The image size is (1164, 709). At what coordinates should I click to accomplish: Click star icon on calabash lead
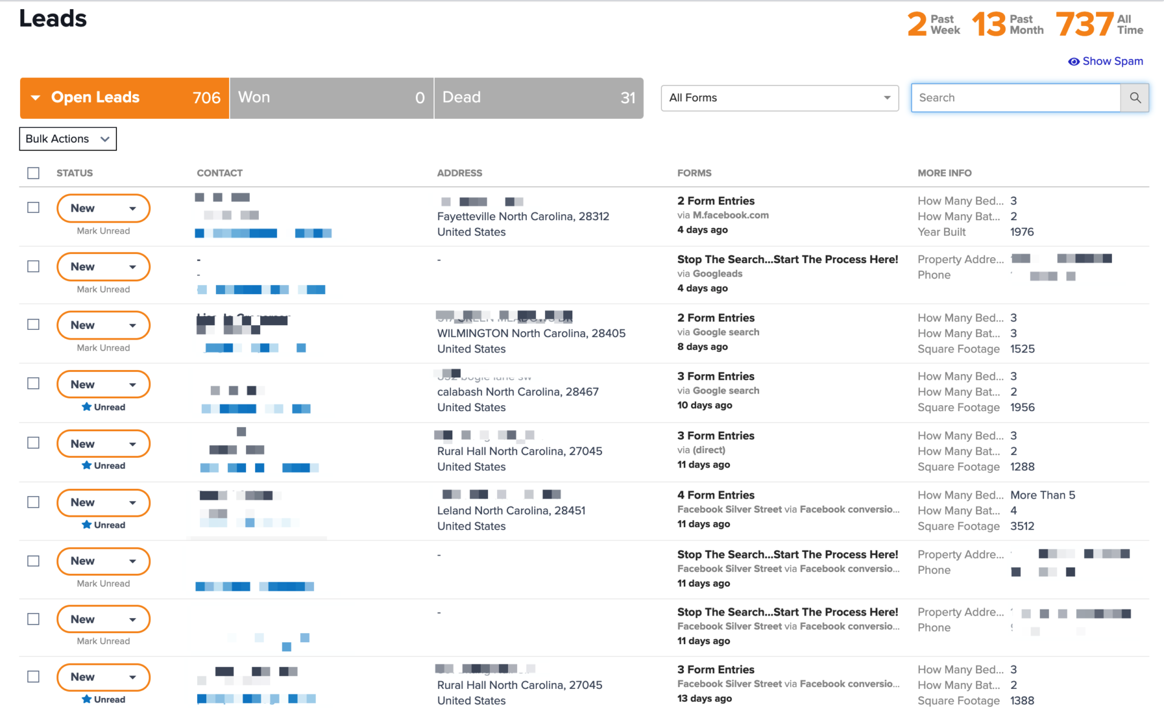87,407
